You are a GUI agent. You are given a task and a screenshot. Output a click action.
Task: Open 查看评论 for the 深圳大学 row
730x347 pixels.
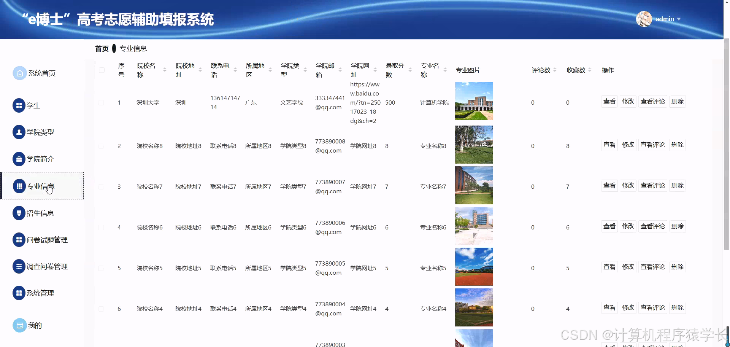(653, 102)
